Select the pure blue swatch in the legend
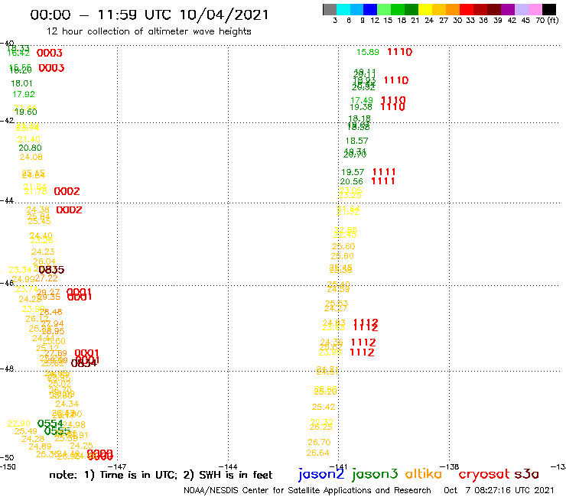Screen dimensions: 566x497 click(x=370, y=9)
